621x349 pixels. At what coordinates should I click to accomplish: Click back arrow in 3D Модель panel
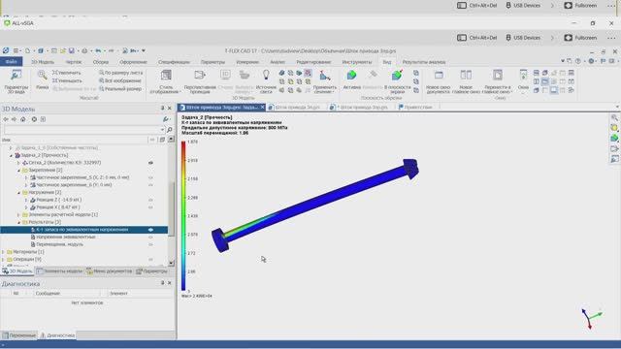tap(6, 119)
